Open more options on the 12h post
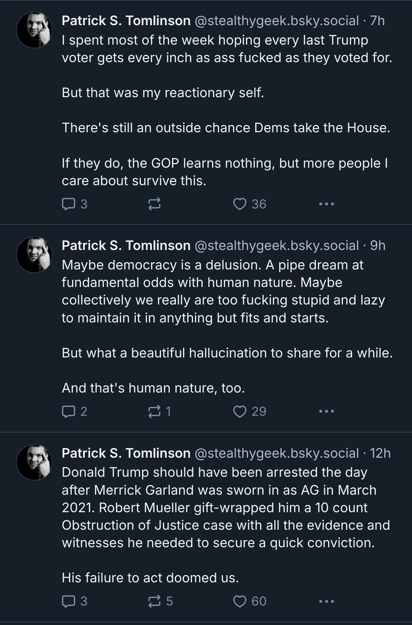 click(x=327, y=601)
